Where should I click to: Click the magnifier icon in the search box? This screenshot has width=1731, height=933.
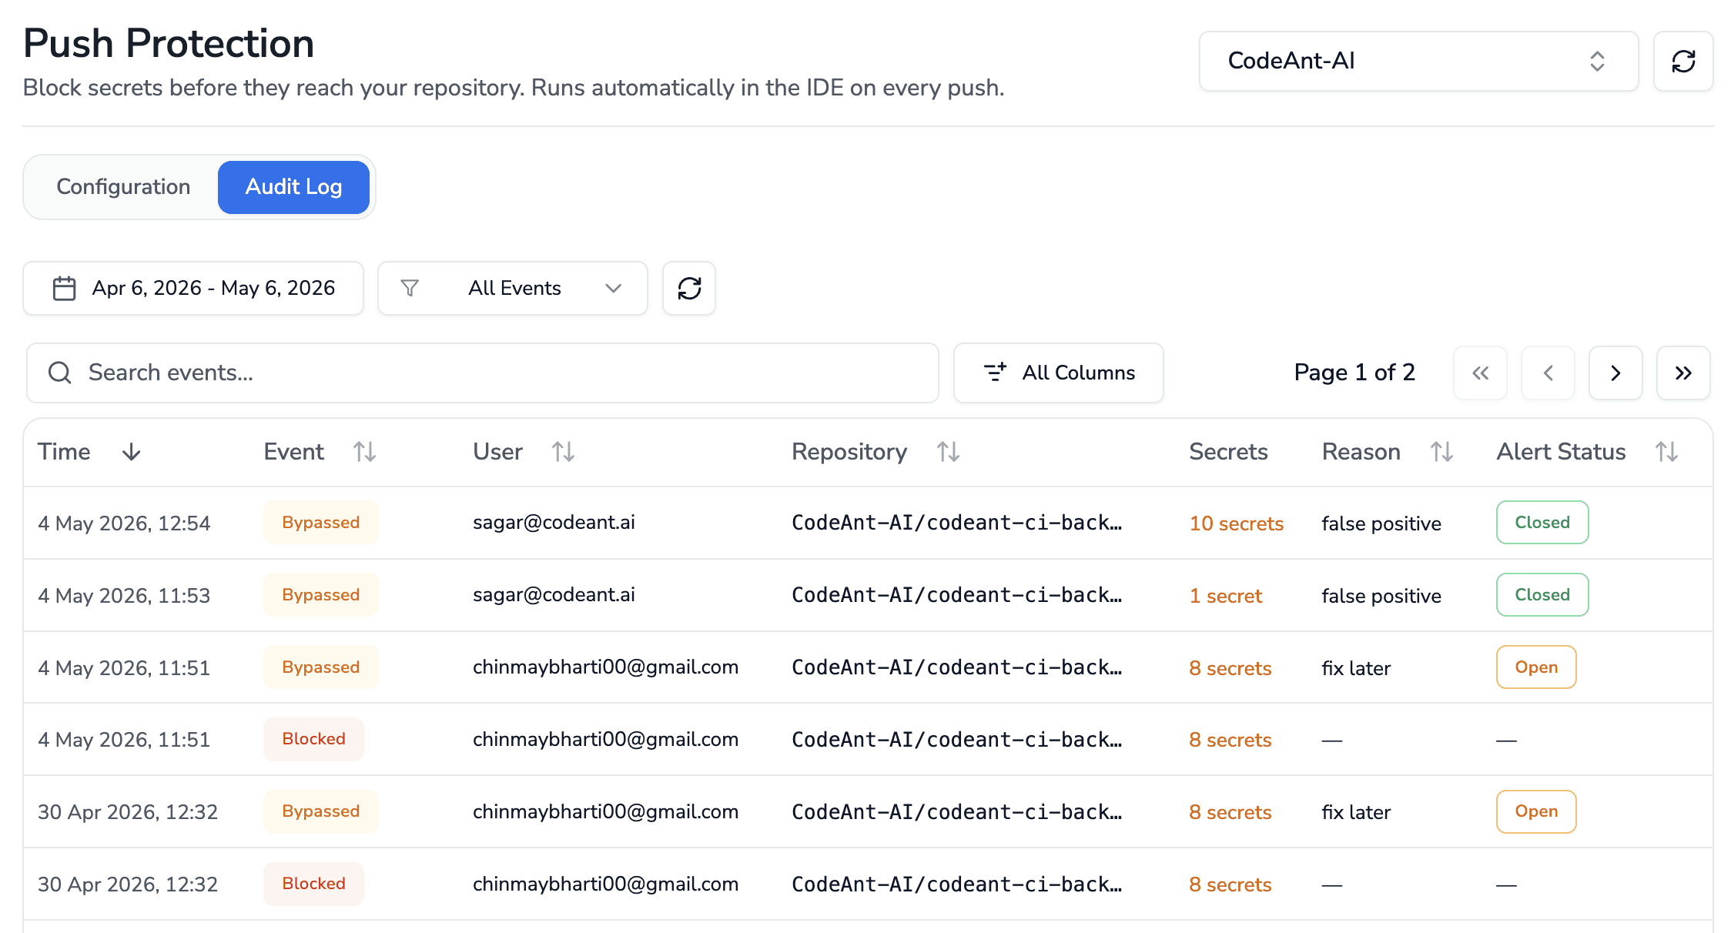59,373
